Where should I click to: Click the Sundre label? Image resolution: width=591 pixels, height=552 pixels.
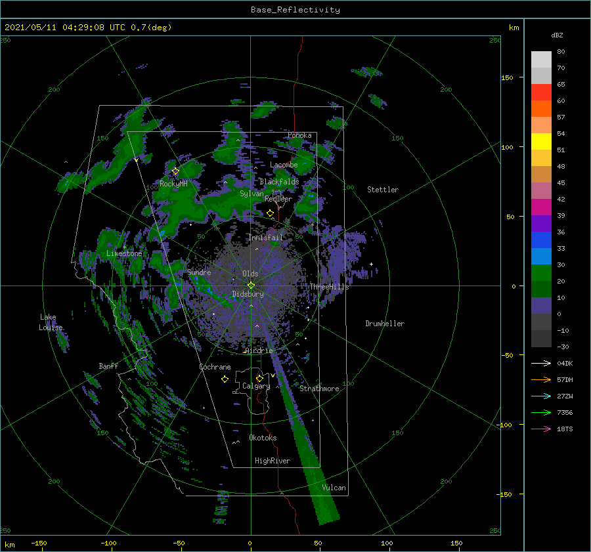click(199, 272)
